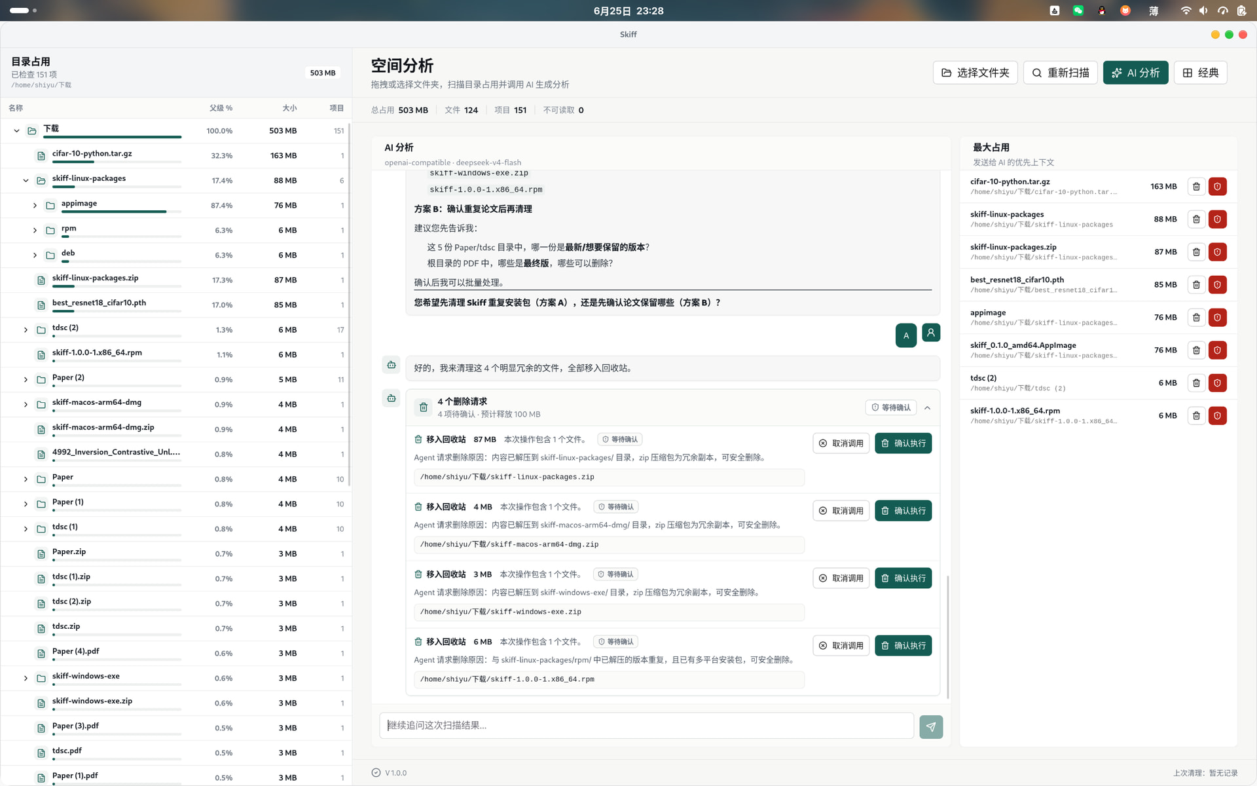Confirm deleting skiff-macos-arm64-dmg.zip with 确认执行
This screenshot has width=1257, height=786.
(x=903, y=511)
